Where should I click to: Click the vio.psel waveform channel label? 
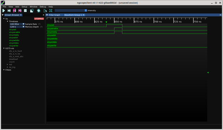tap(51, 25)
